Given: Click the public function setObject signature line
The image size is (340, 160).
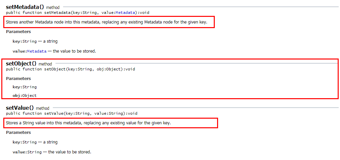Looking at the screenshot, I should [x=70, y=69].
